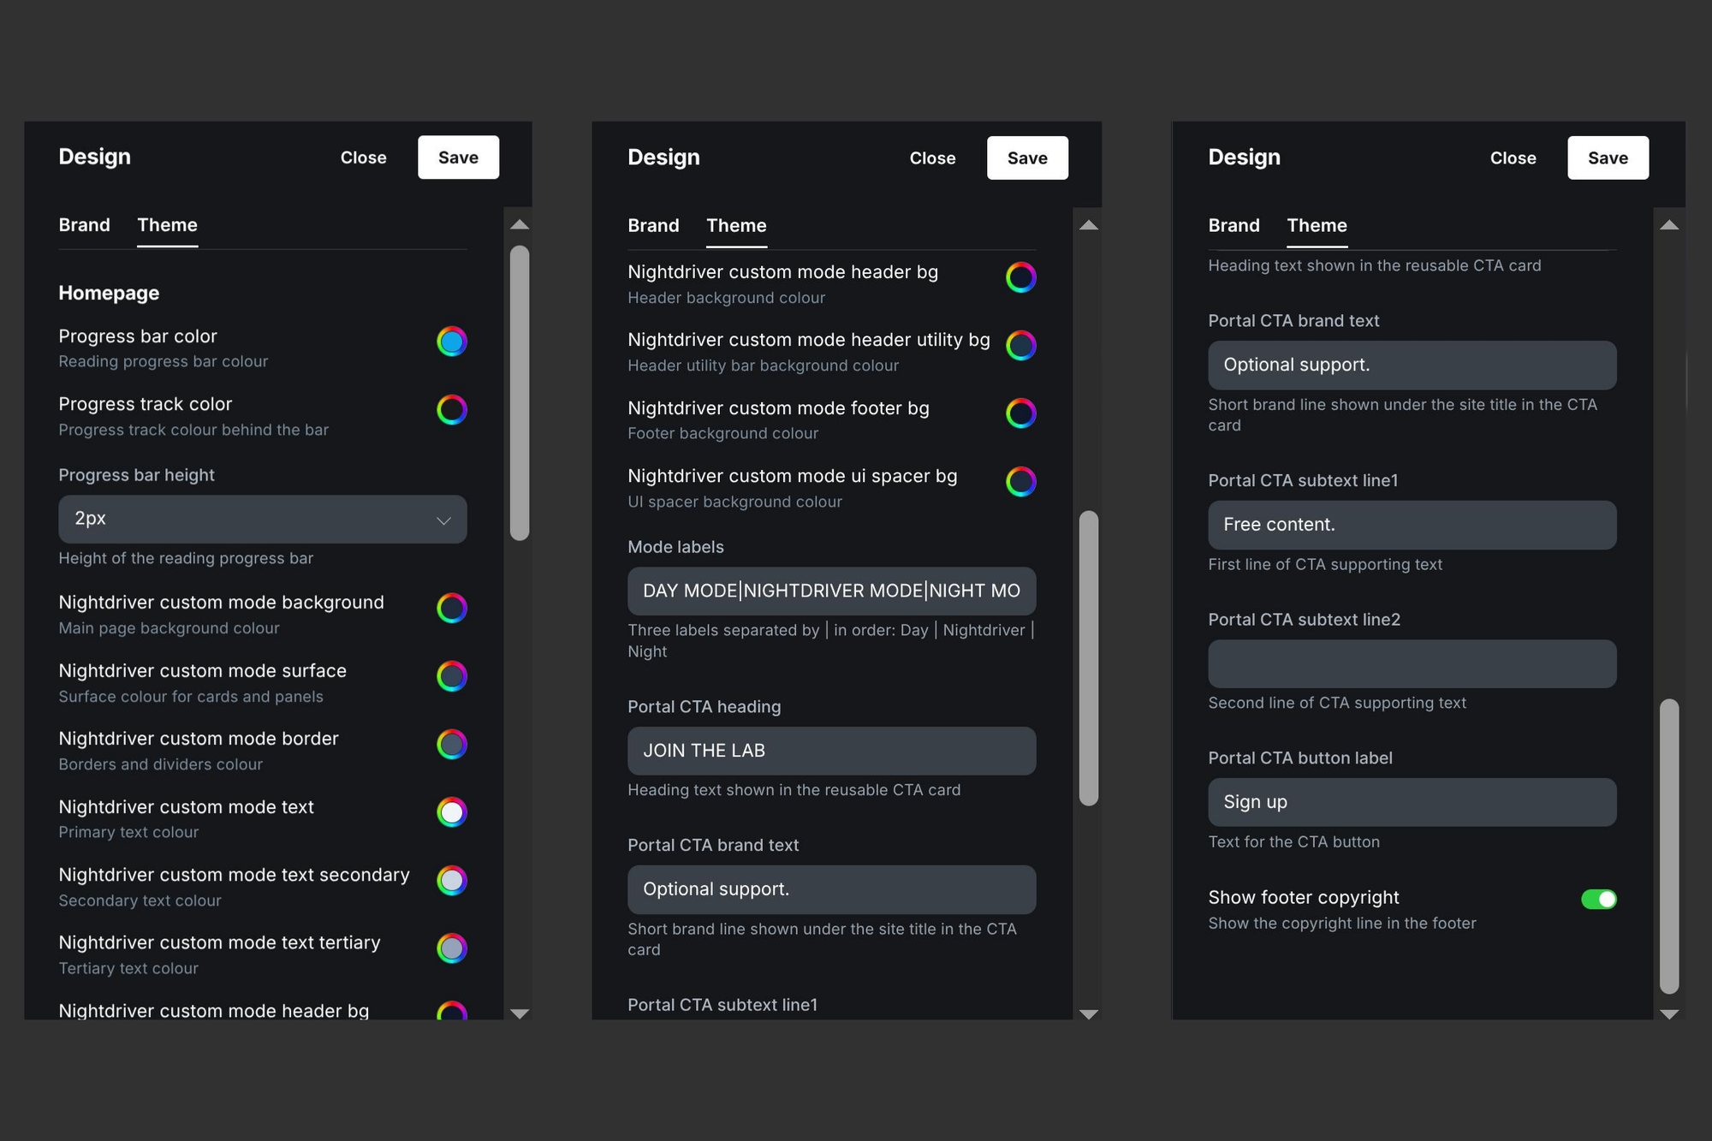1712x1141 pixels.
Task: Open the Nightdriver custom mode surface colour picker
Action: click(451, 676)
